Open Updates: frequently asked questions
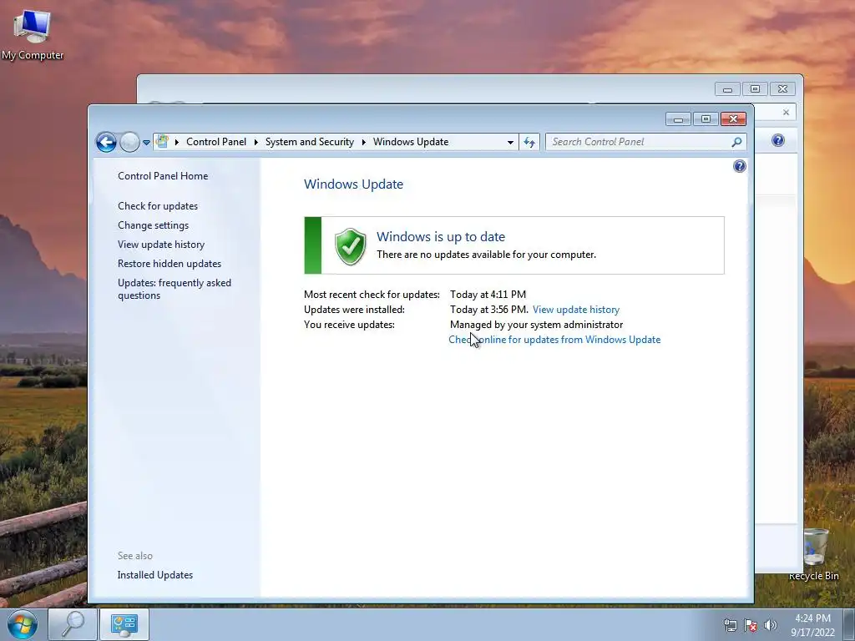855x641 pixels. [175, 289]
